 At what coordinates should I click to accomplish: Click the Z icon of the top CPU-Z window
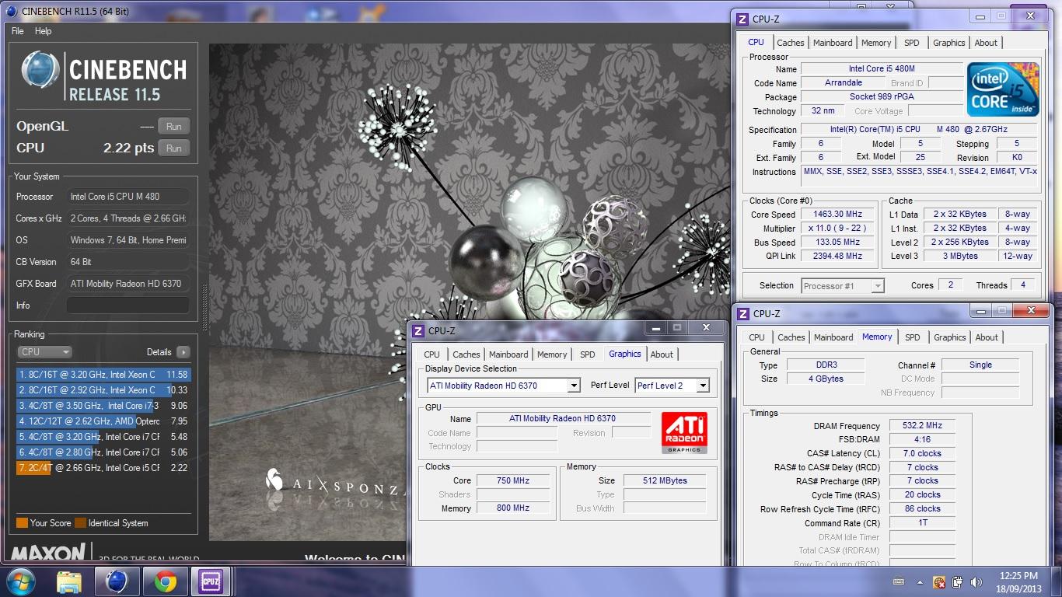coord(742,19)
